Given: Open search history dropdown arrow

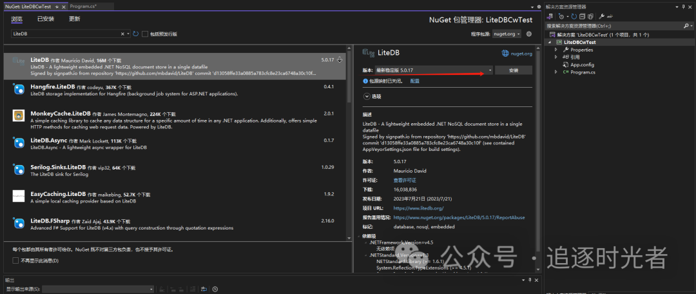Looking at the screenshot, I should (x=128, y=34).
